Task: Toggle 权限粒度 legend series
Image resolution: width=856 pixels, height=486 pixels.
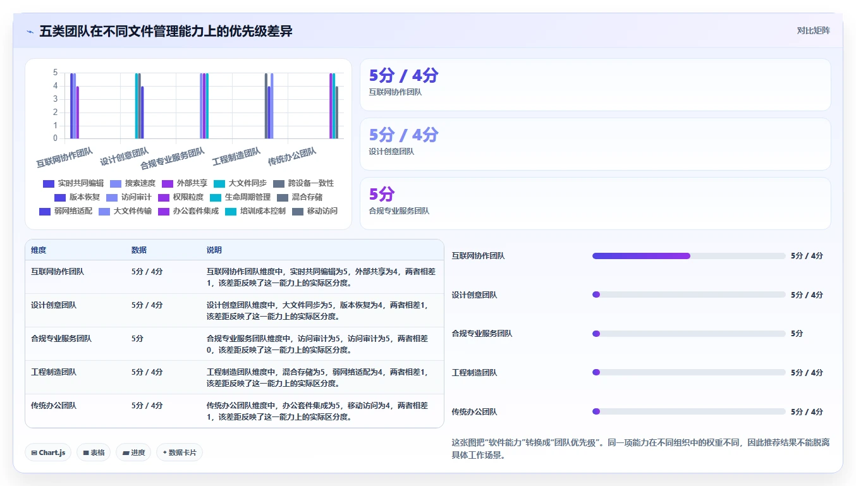Action: (x=181, y=197)
